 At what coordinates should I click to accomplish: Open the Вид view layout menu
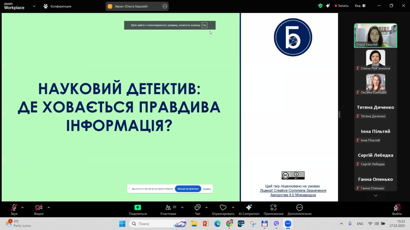pos(360,6)
